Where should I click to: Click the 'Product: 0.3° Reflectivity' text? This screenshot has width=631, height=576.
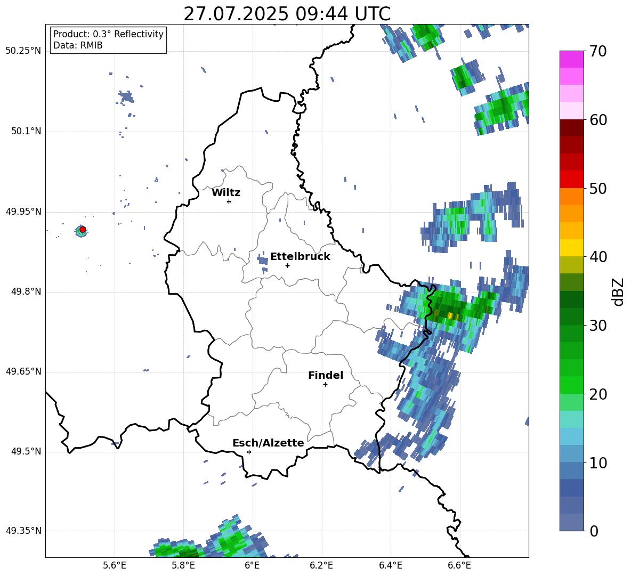pyautogui.click(x=108, y=34)
